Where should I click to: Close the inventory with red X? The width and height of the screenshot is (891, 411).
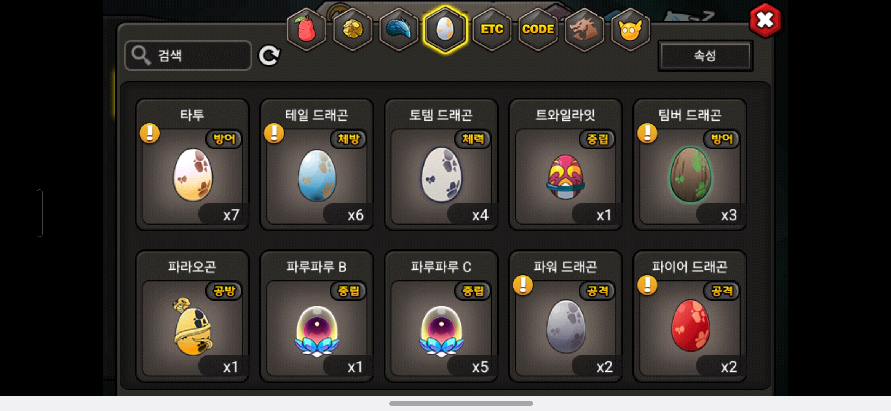(765, 20)
